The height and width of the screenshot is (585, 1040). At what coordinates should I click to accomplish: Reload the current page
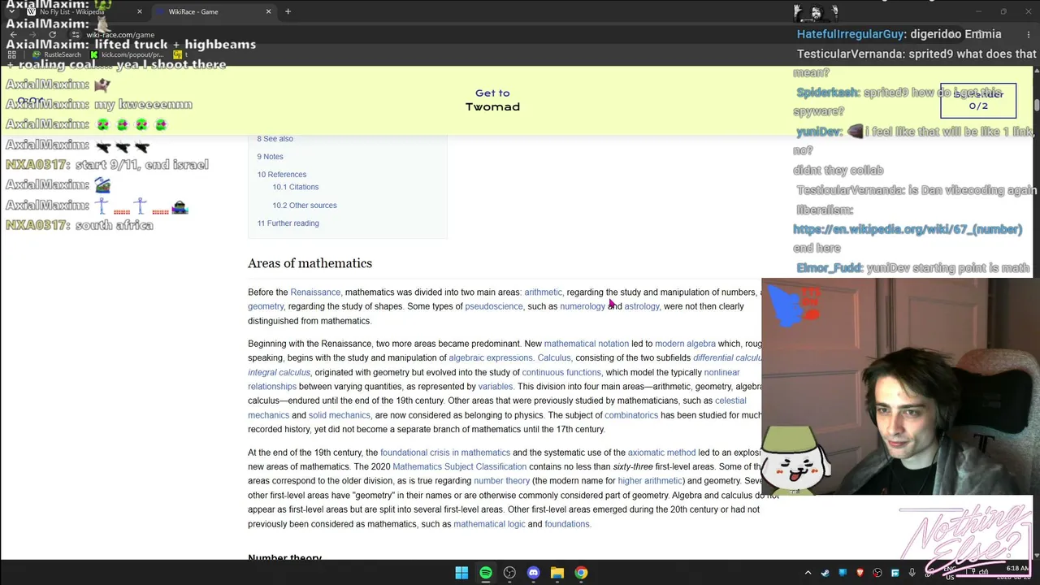pyautogui.click(x=53, y=35)
